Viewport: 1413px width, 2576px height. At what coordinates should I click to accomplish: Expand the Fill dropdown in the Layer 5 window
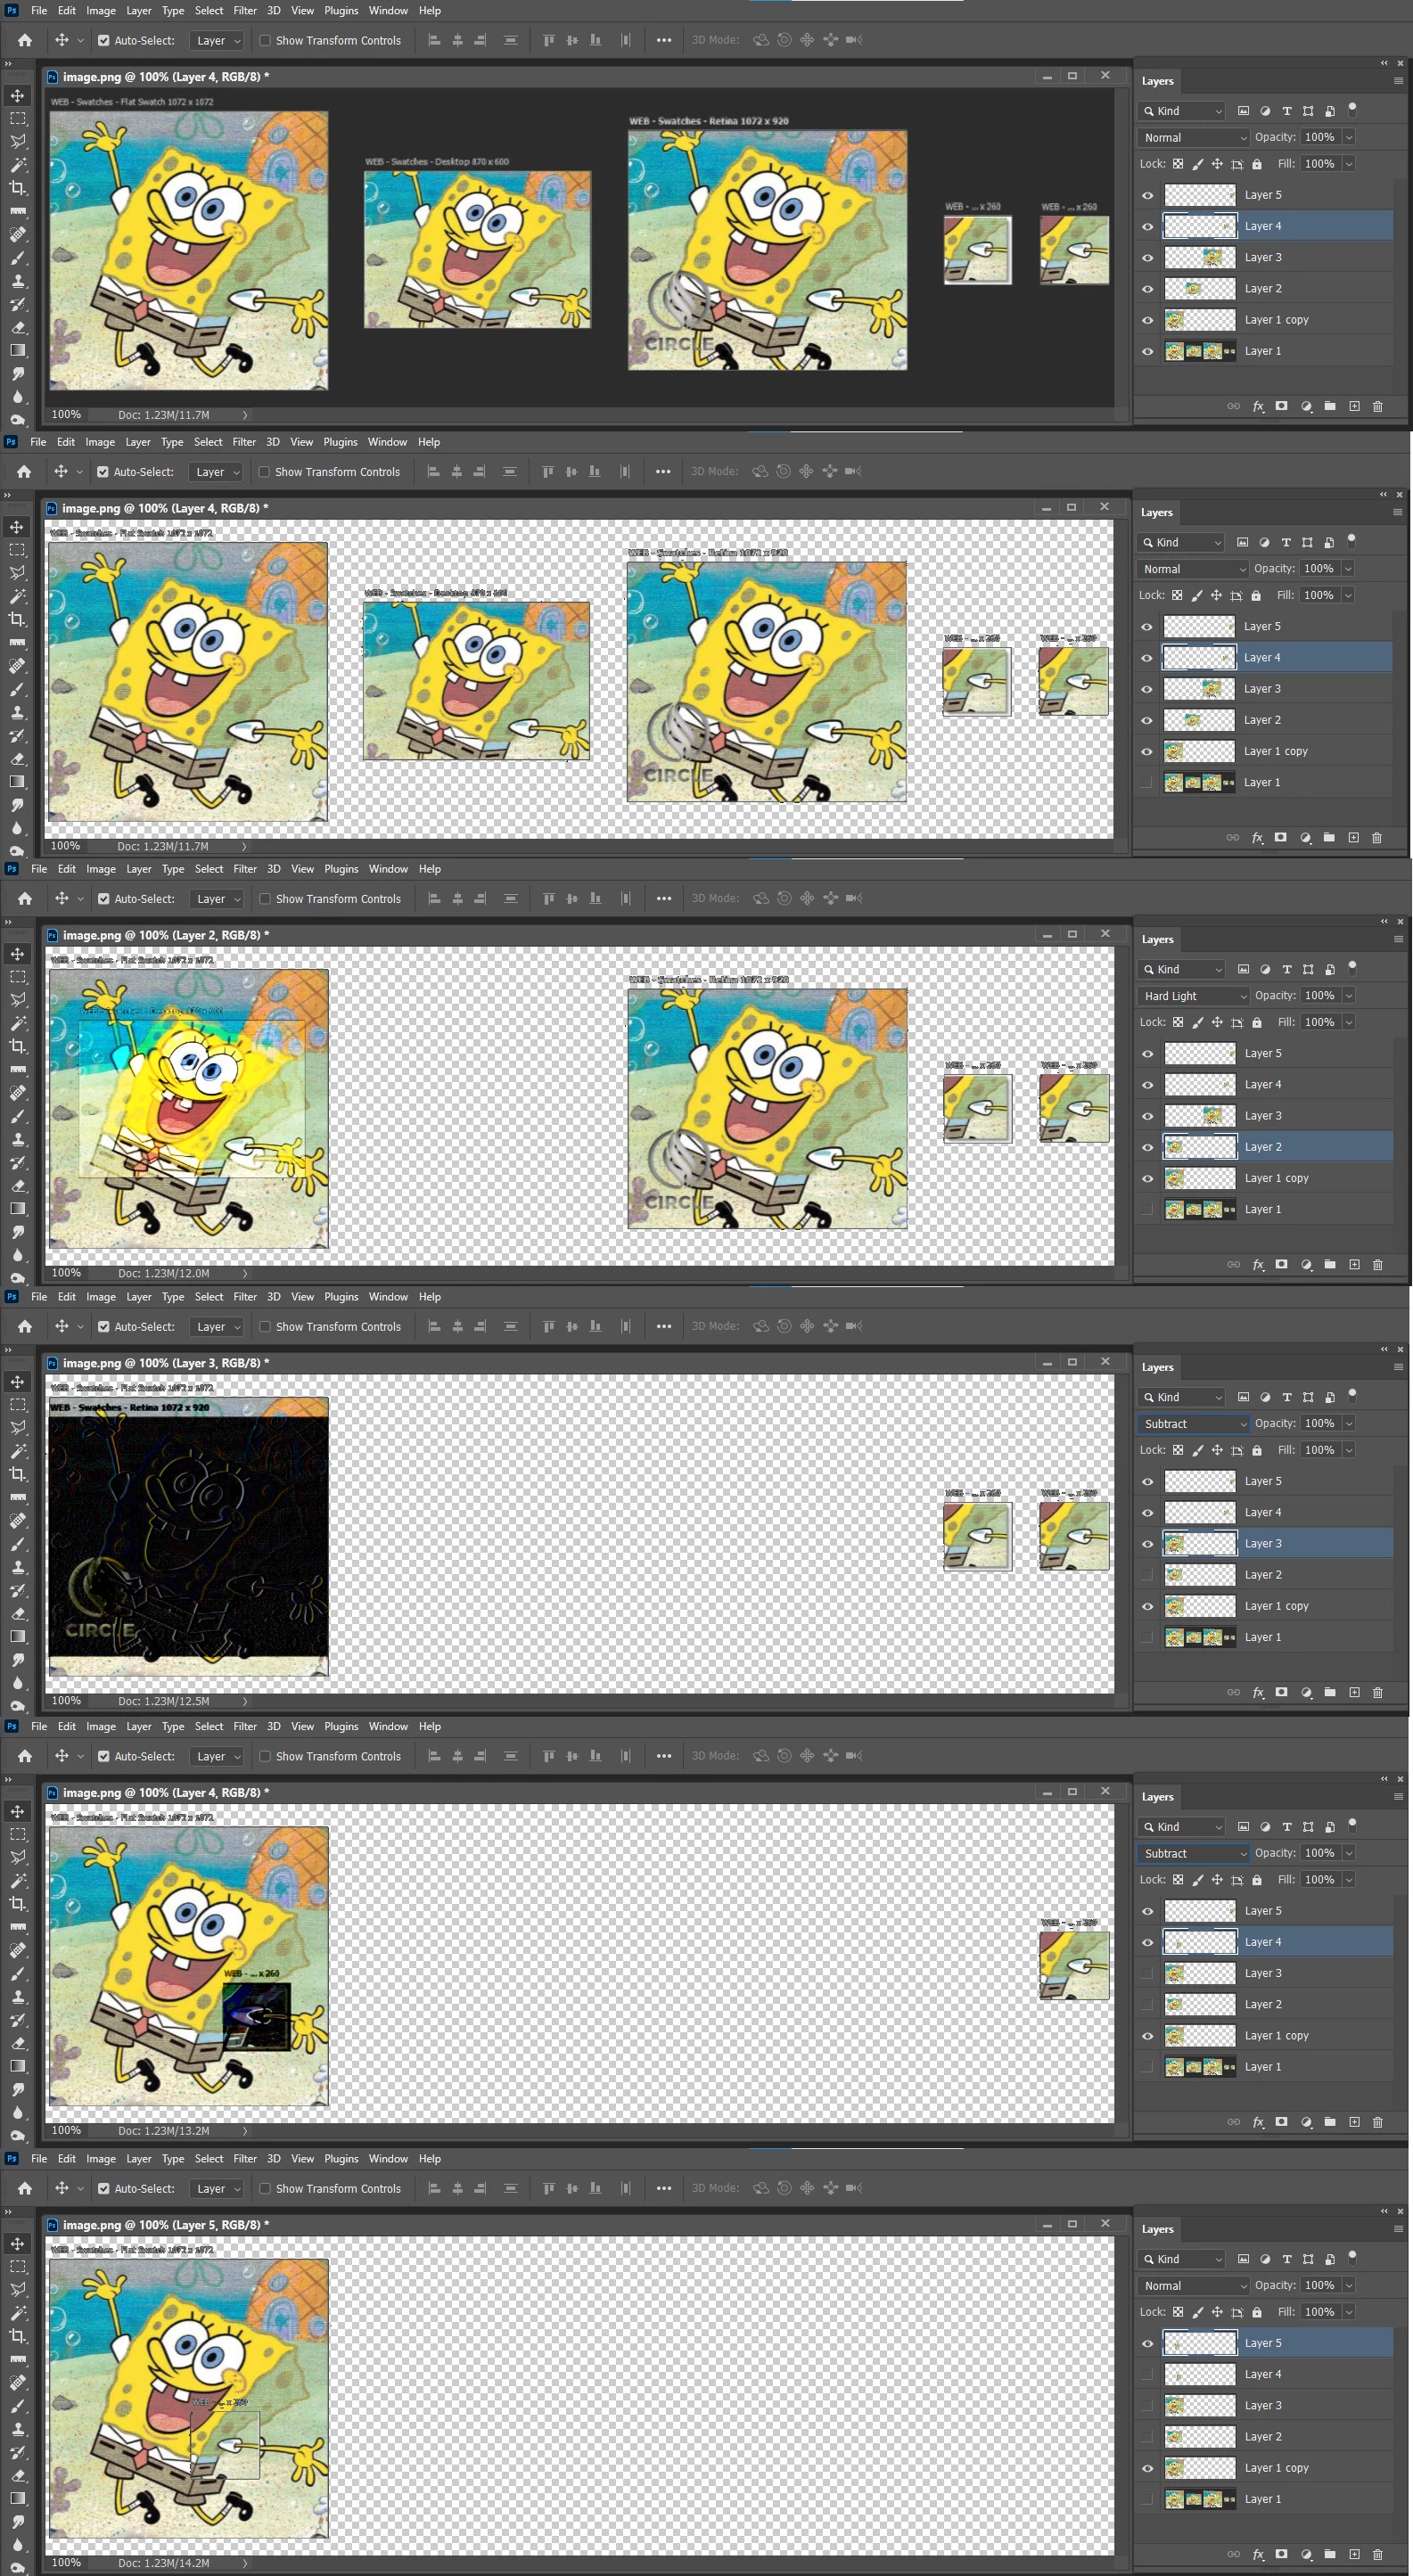(1349, 2312)
